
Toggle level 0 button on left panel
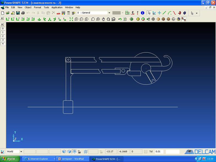[3, 29]
